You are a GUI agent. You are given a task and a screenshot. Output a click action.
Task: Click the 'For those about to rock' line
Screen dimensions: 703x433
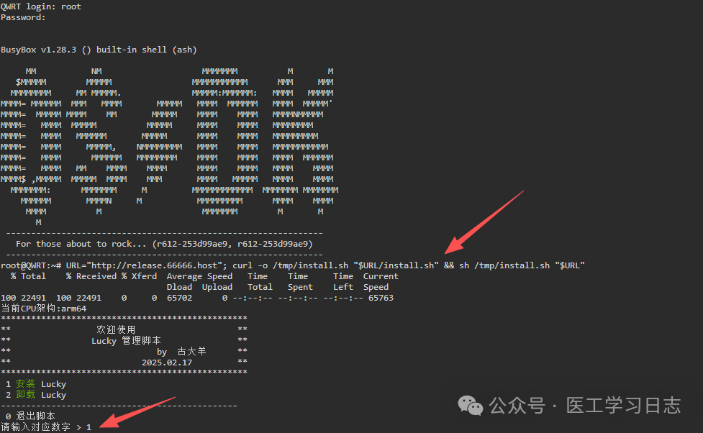tap(164, 244)
